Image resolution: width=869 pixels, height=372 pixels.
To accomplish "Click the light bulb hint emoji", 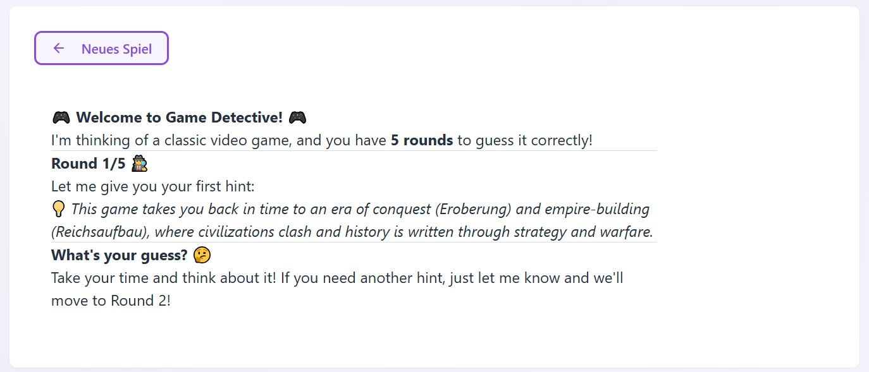I will tap(58, 209).
